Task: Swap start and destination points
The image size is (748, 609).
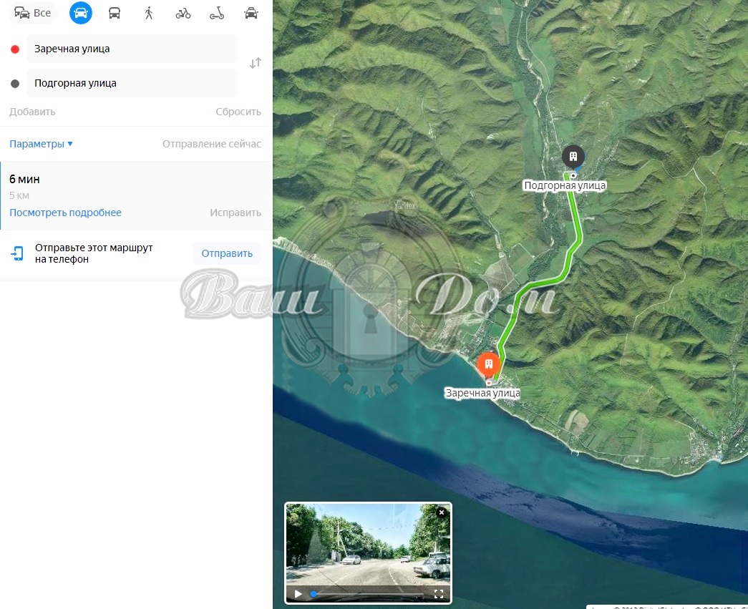Action: (256, 63)
